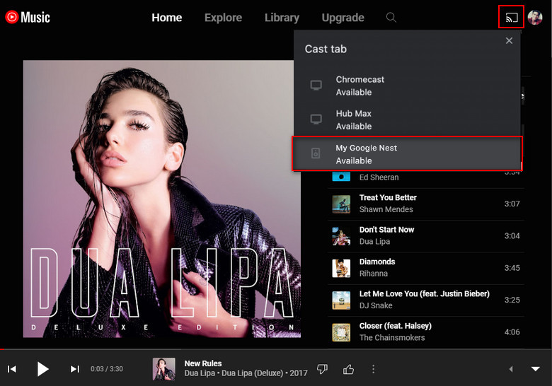Image resolution: width=552 pixels, height=386 pixels.
Task: Open the search magnifier icon
Action: pos(391,18)
